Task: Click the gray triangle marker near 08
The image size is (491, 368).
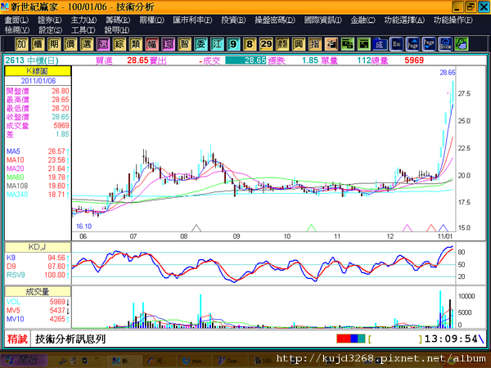Action: tap(196, 228)
